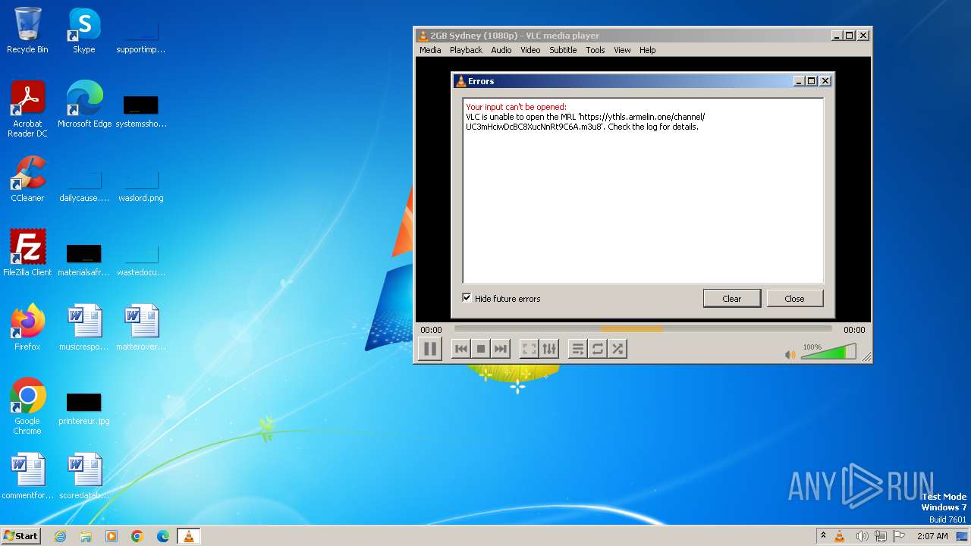
Task: Mute audio via speaker icon
Action: [790, 354]
